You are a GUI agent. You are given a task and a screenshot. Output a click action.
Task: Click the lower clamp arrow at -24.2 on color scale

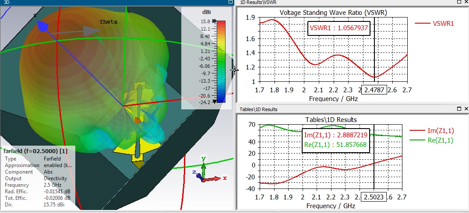(214, 102)
